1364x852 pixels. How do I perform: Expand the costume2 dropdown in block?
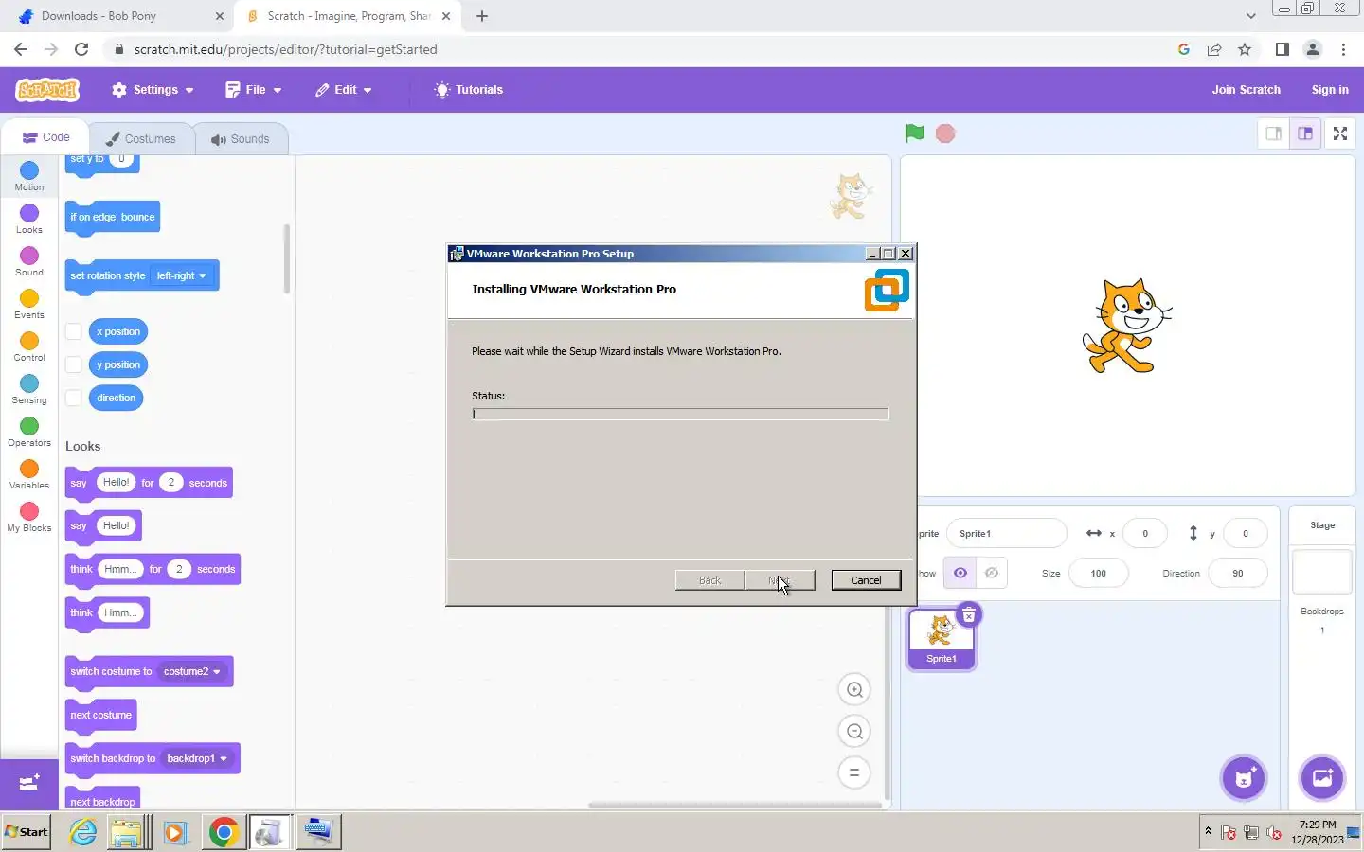tap(192, 671)
